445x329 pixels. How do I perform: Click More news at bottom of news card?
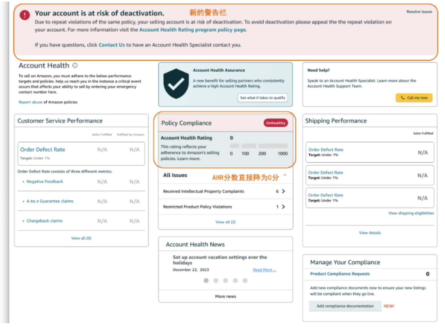226,296
